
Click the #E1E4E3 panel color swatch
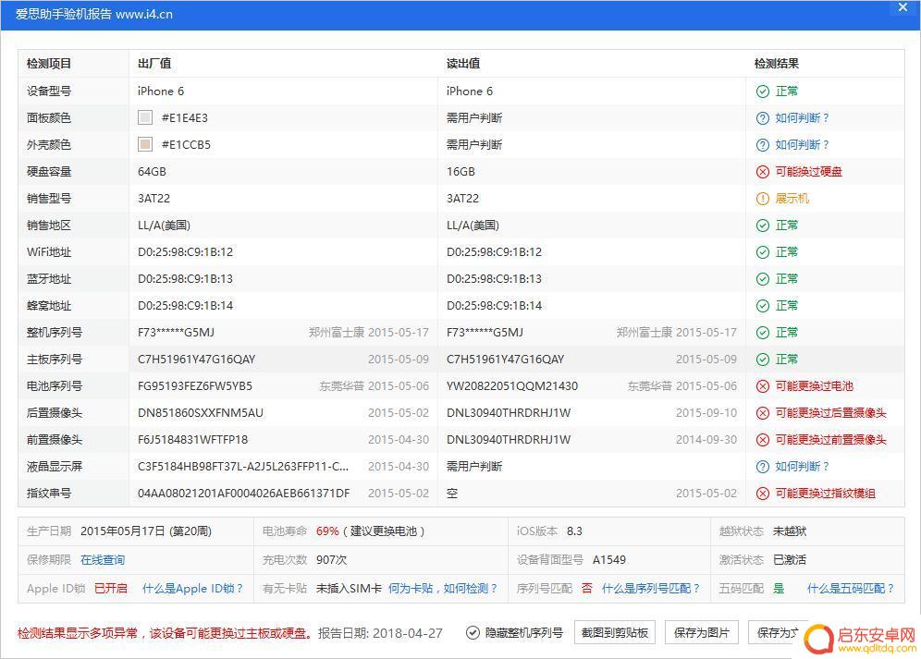[x=144, y=117]
